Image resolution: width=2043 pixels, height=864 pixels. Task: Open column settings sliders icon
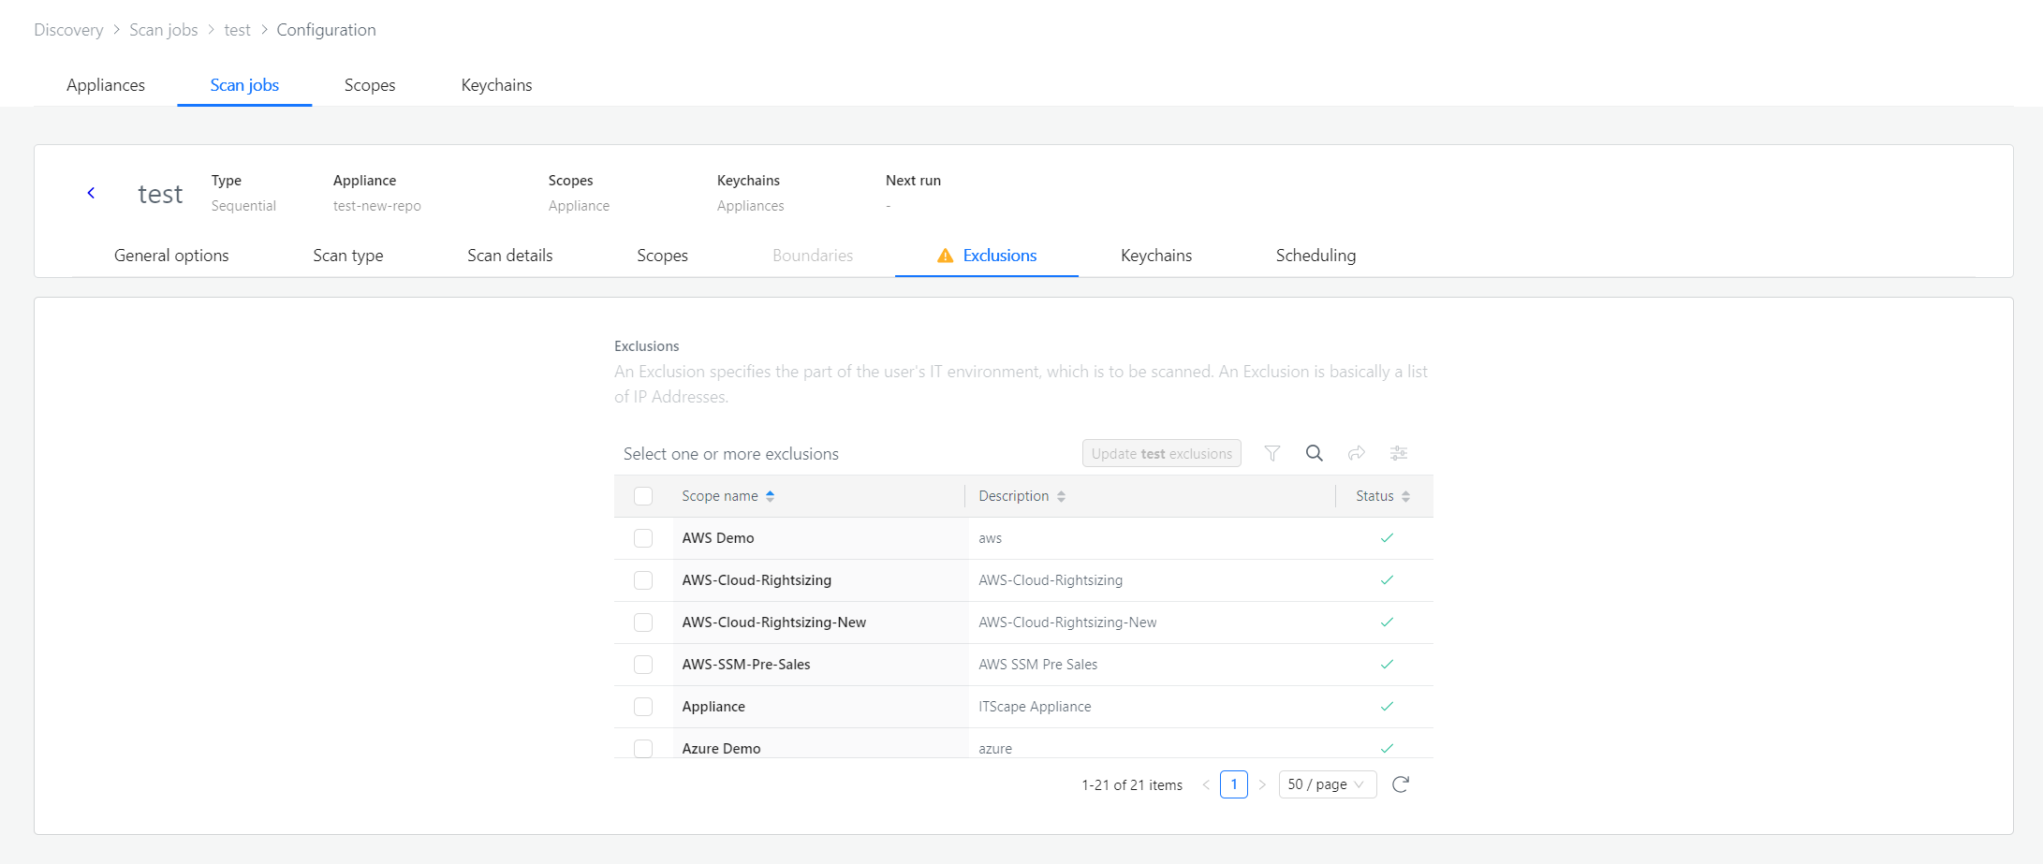tap(1399, 453)
